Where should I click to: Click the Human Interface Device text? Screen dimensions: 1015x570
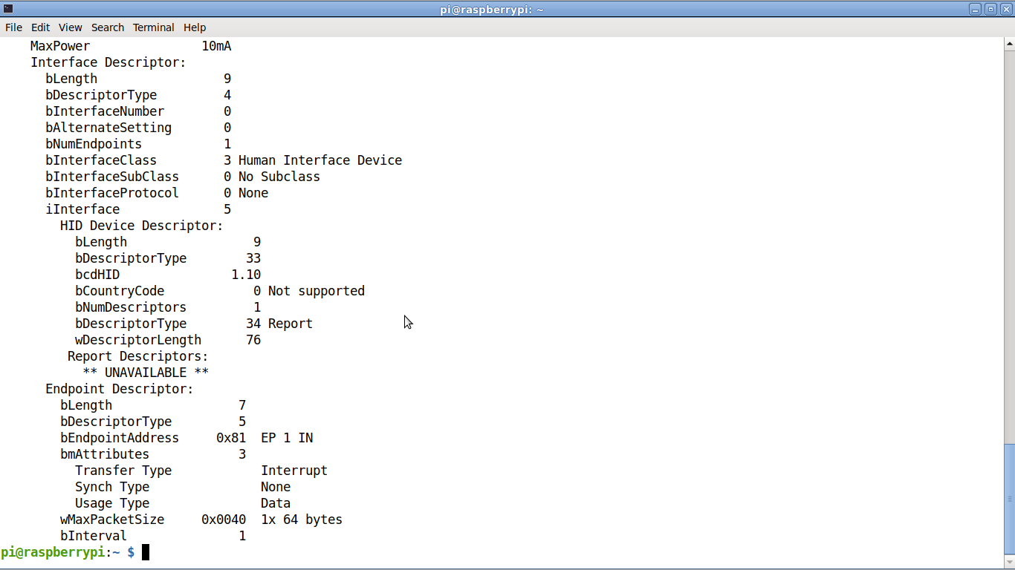(320, 160)
